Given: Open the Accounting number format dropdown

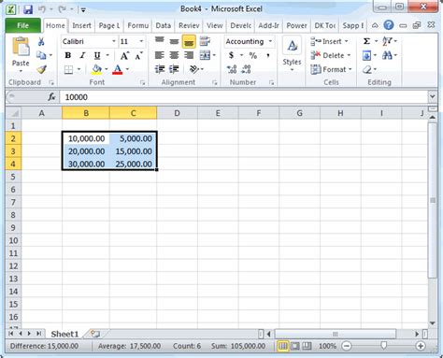Looking at the screenshot, I should pyautogui.click(x=270, y=41).
